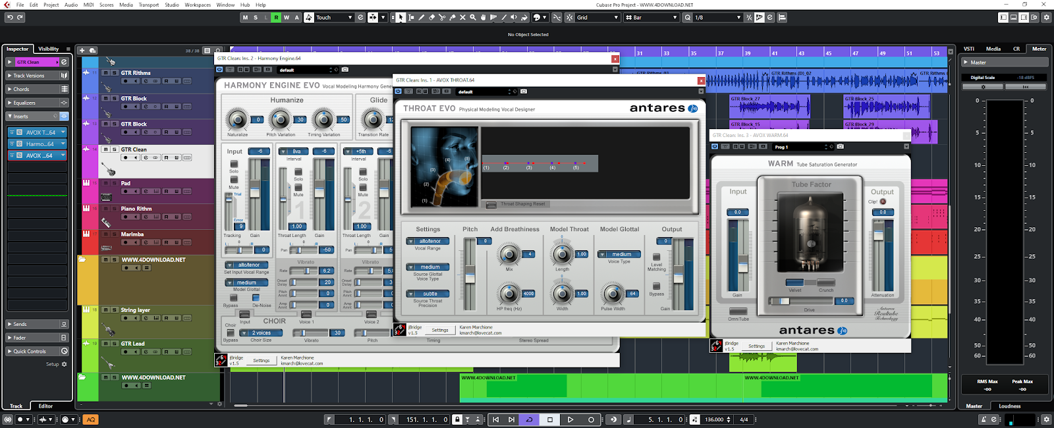Toggle global Solo S button in toolbar

pyautogui.click(x=256, y=17)
